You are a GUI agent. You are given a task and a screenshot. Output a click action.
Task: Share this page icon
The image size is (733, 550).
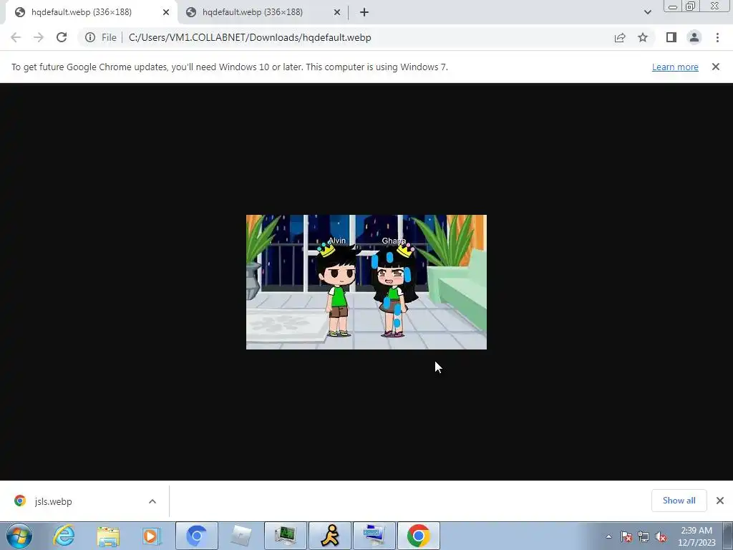pyautogui.click(x=620, y=37)
